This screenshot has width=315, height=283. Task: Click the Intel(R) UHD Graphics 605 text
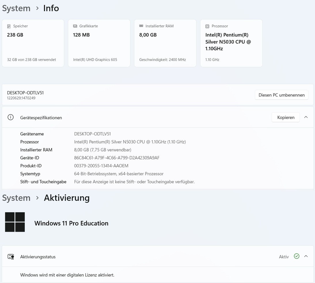pos(95,59)
